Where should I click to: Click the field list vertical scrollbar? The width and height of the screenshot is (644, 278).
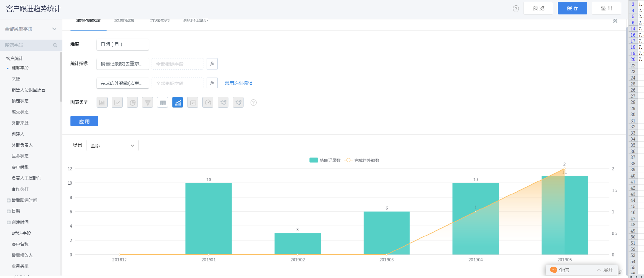pos(61,77)
